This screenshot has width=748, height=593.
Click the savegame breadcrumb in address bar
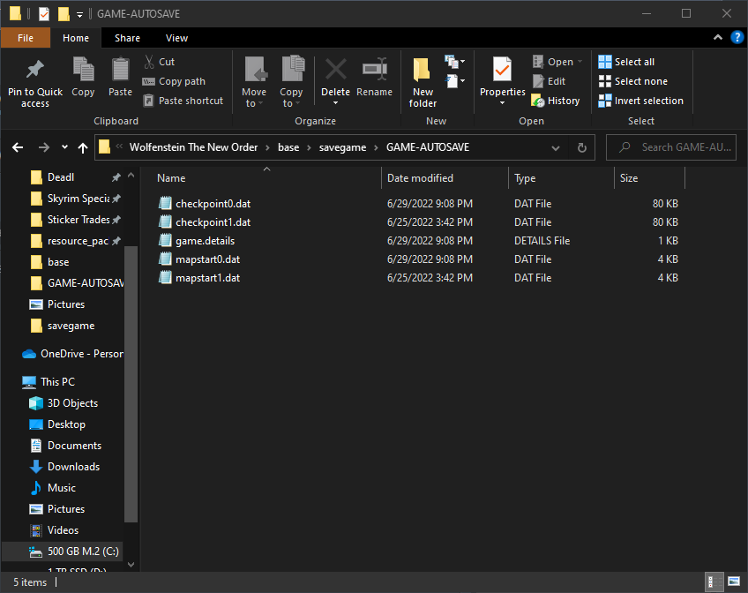point(342,147)
